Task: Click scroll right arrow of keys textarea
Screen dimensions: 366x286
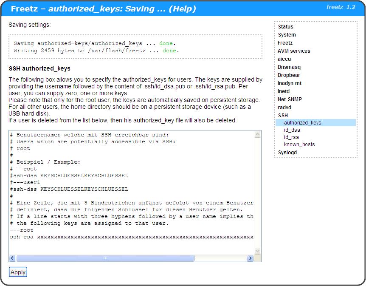Action: (x=250, y=258)
